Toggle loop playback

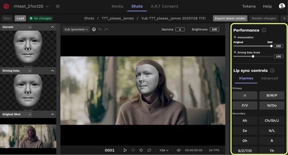pos(149,150)
